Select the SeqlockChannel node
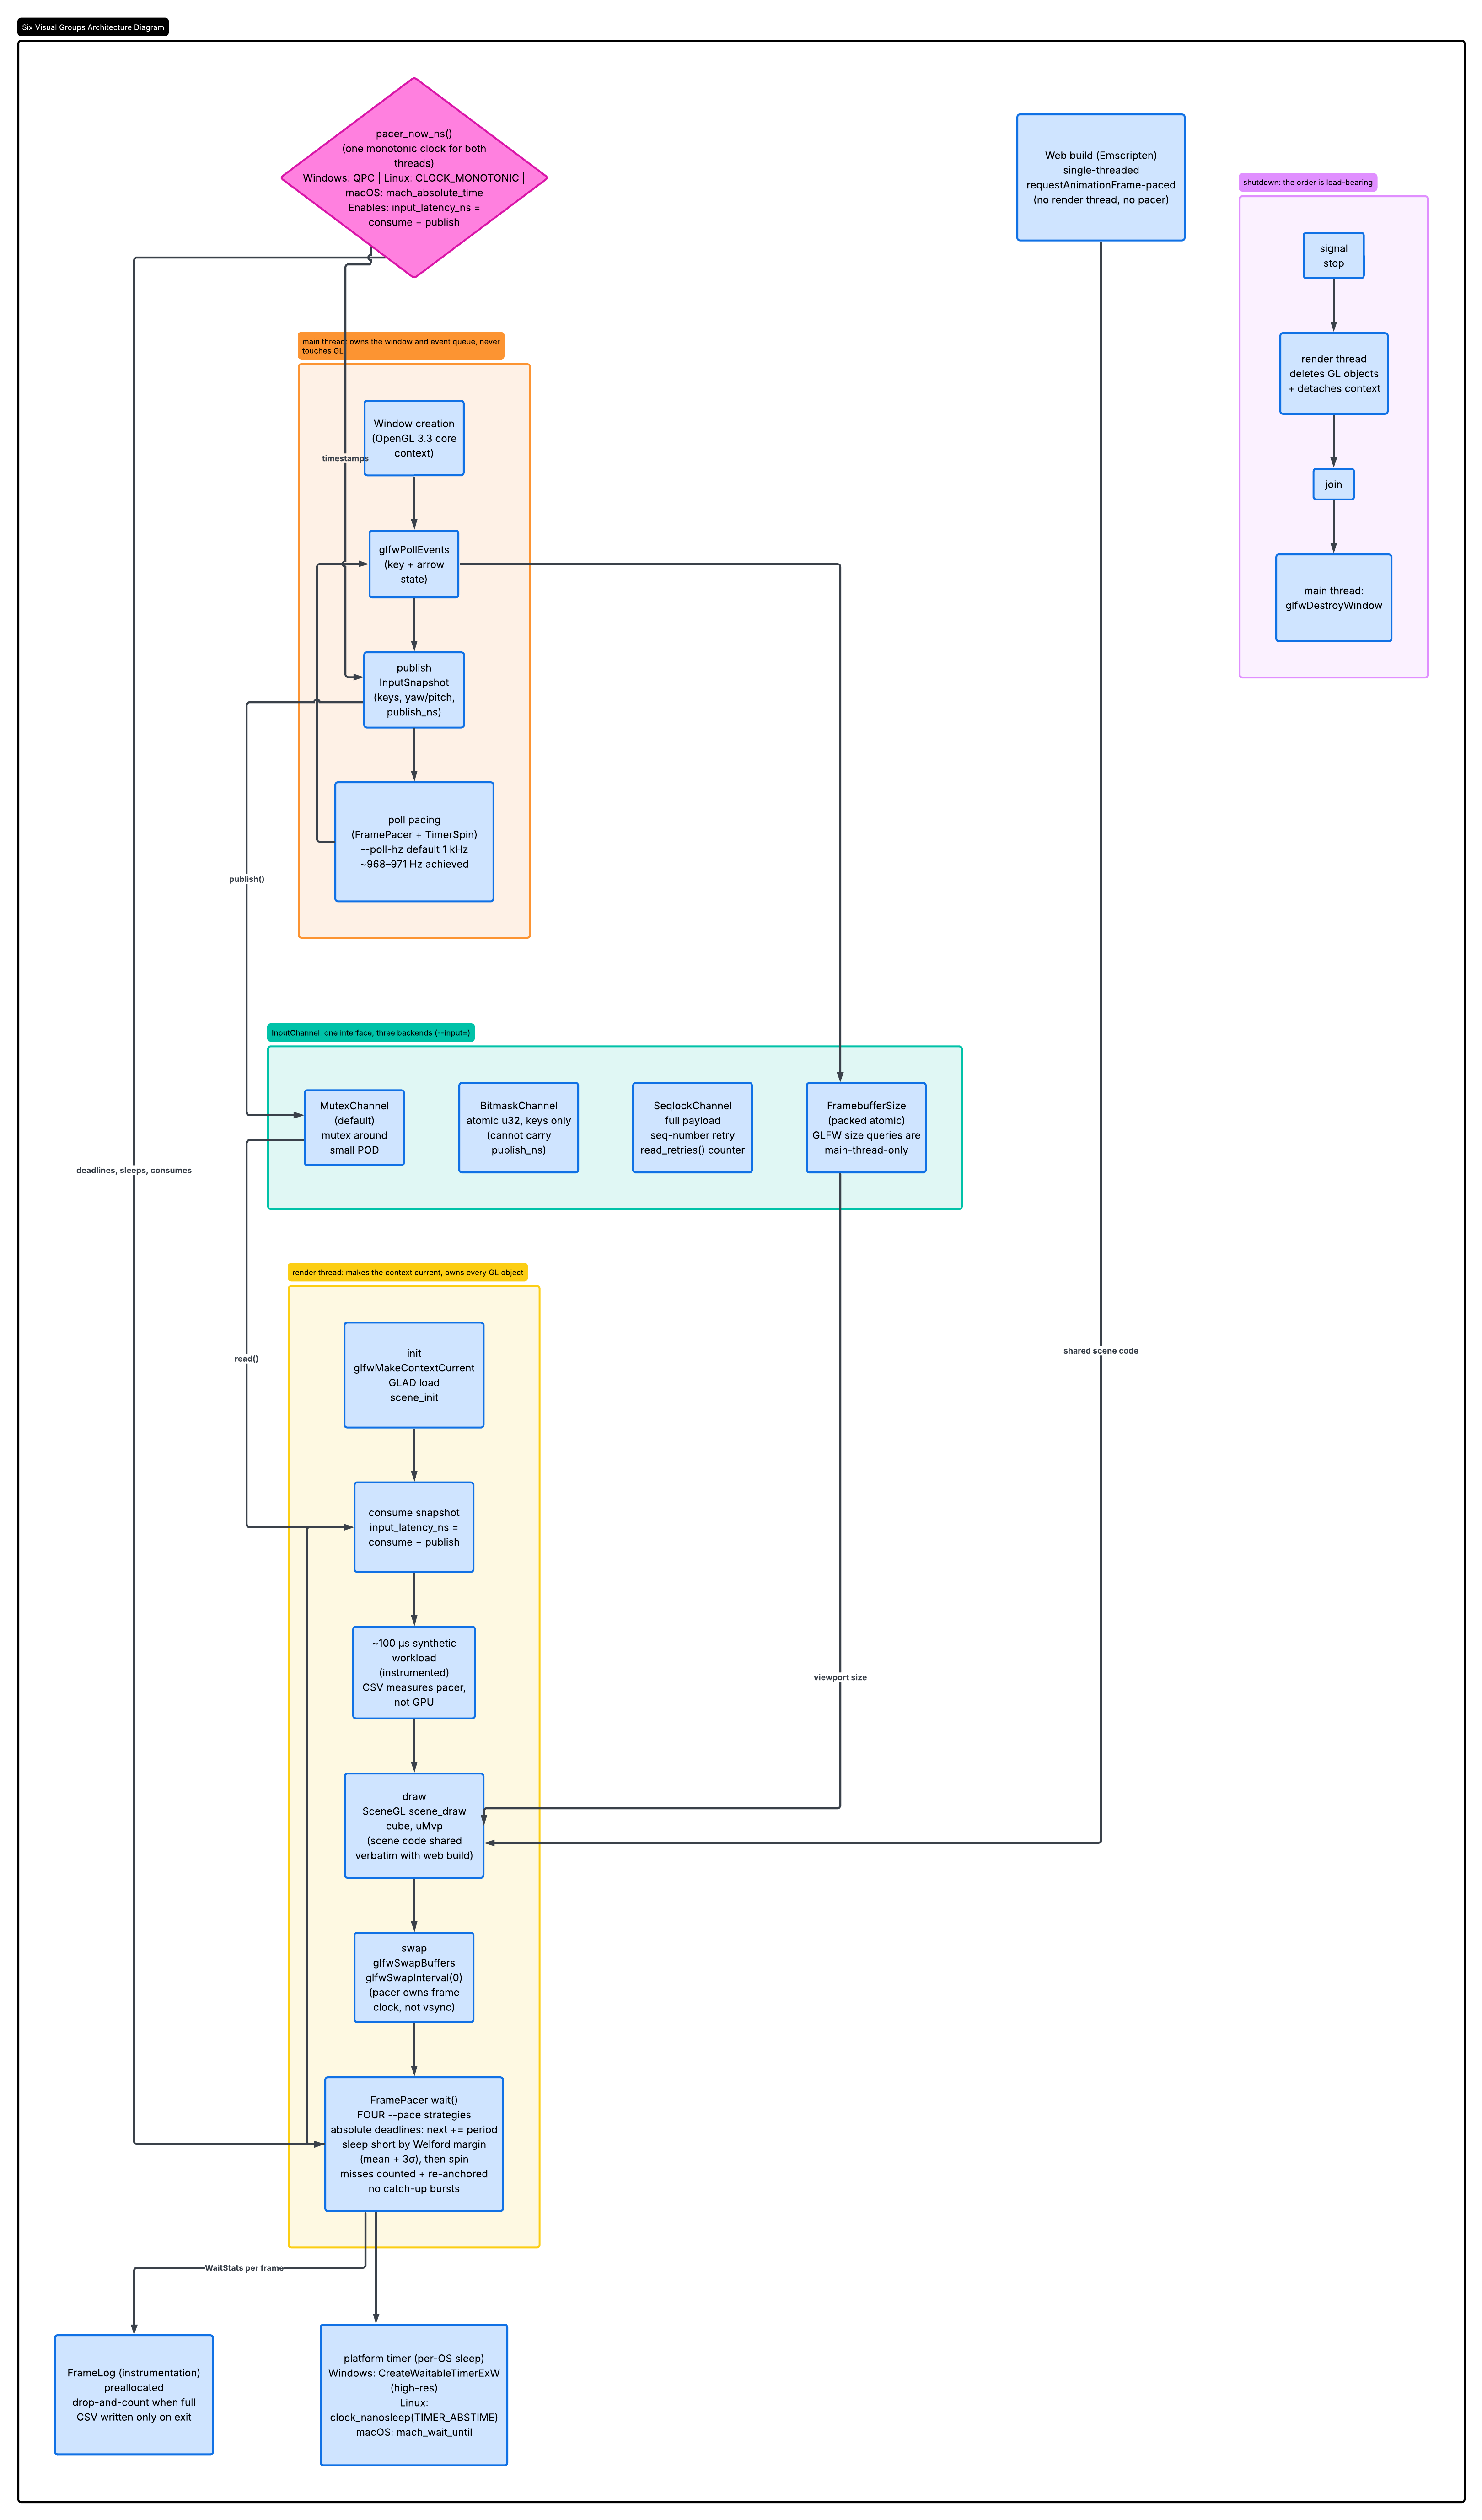Viewport: 1482px width, 2520px height. click(x=692, y=1128)
